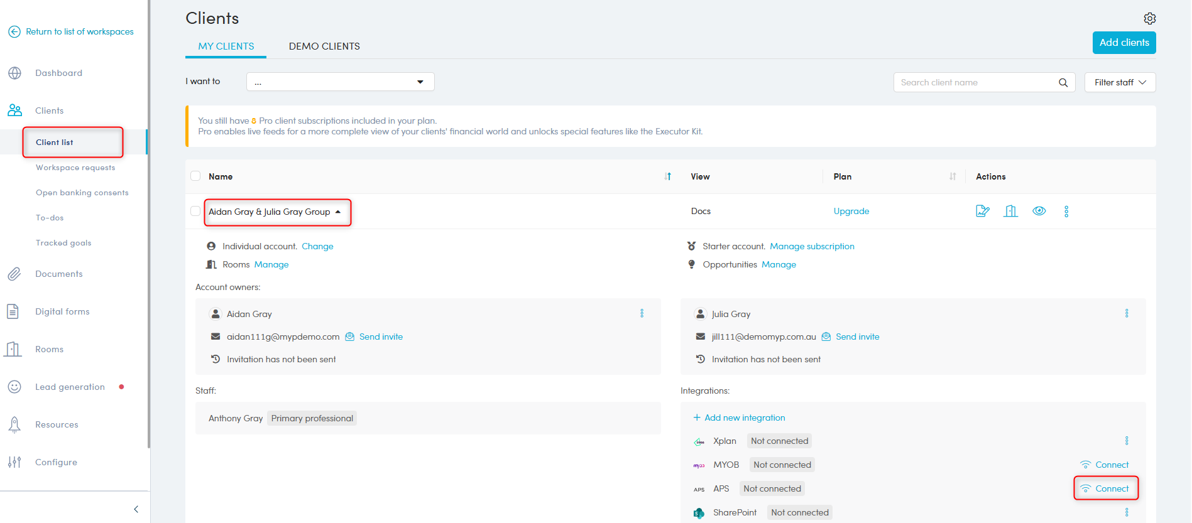Switch to the DEMO CLIENTS tab
Screen dimensions: 1192x523
point(324,46)
